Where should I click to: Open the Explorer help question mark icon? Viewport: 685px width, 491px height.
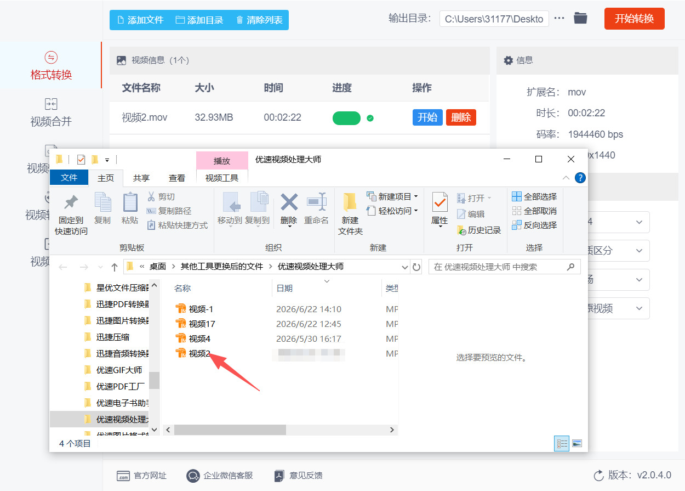tap(580, 178)
